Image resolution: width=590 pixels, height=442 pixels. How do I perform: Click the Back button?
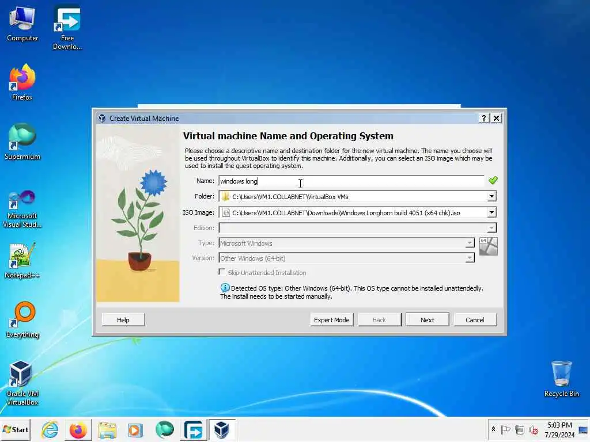379,320
